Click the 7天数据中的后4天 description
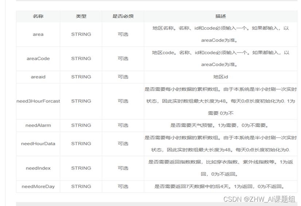The image size is (301, 206). point(219,186)
